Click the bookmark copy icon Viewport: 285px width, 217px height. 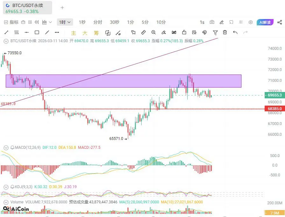tap(133, 32)
